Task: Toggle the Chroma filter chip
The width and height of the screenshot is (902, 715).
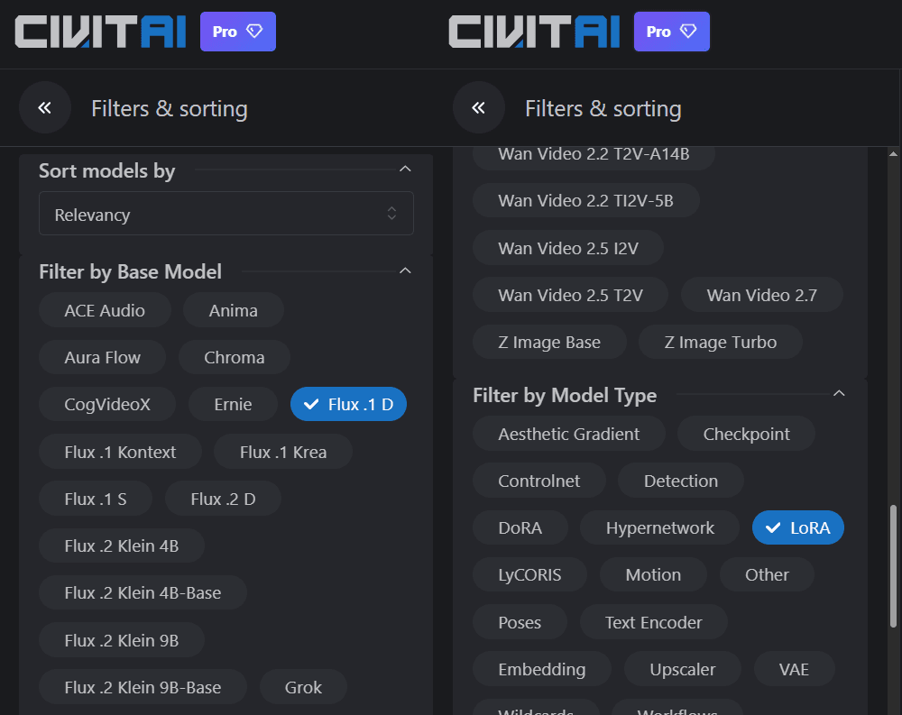Action: (235, 357)
